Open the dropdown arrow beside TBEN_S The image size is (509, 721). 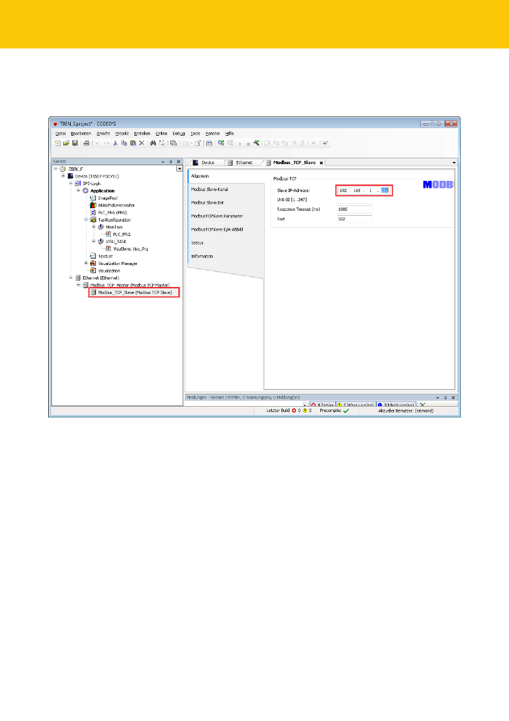click(179, 169)
